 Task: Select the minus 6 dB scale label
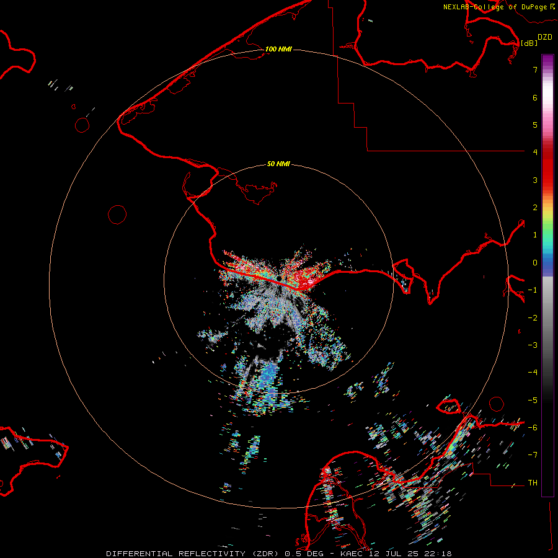coord(533,428)
